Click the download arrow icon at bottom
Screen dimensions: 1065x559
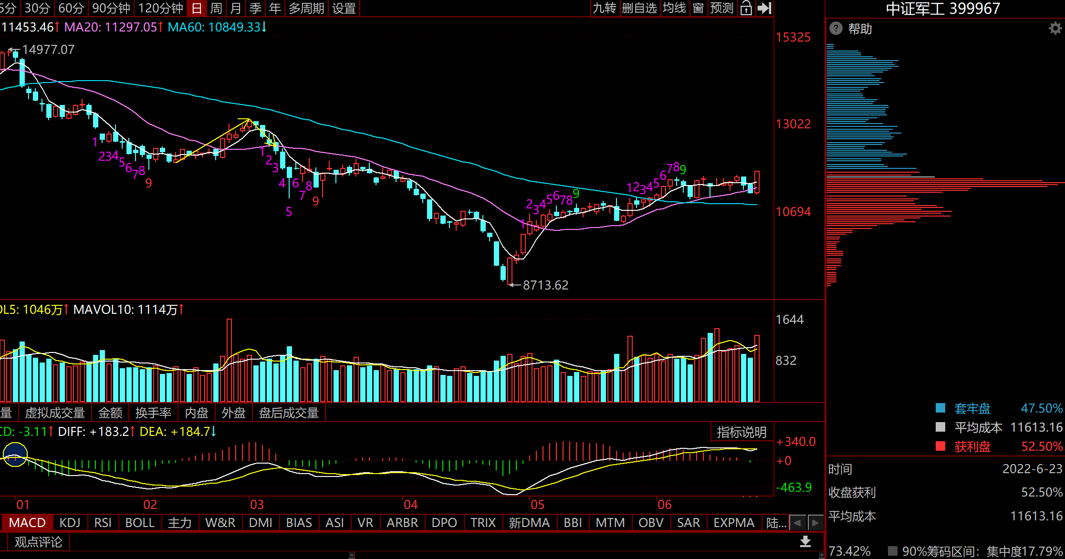point(805,541)
